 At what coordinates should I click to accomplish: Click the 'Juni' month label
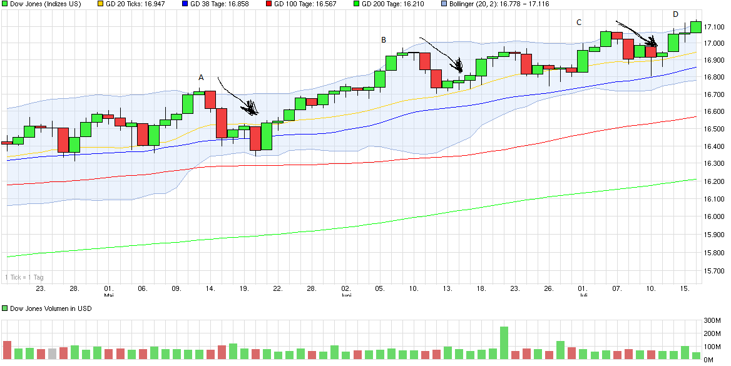(x=346, y=295)
